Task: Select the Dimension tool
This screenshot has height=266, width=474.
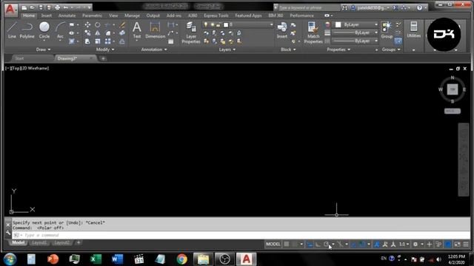Action: point(155,30)
